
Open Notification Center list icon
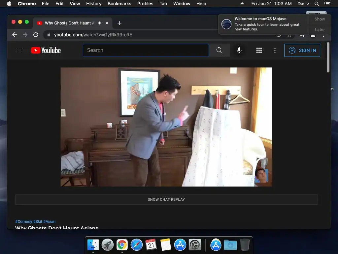(x=327, y=4)
